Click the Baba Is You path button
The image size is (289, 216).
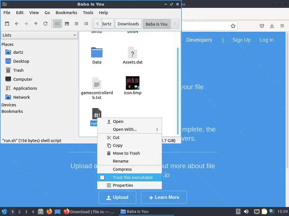tap(156, 24)
